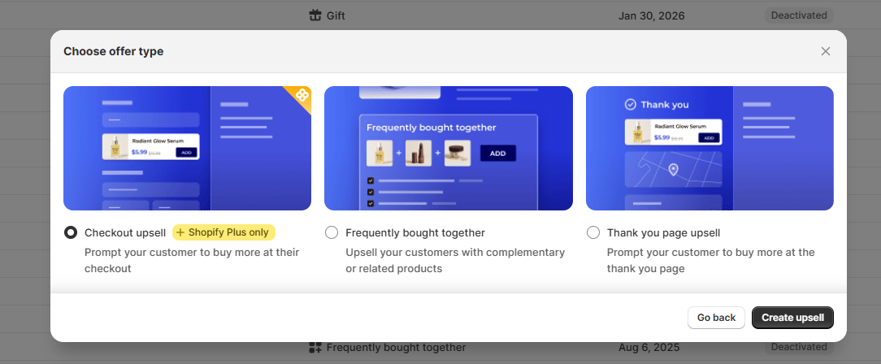The width and height of the screenshot is (881, 364).
Task: Click the ADD button in Frequently bought together preview
Action: click(497, 153)
